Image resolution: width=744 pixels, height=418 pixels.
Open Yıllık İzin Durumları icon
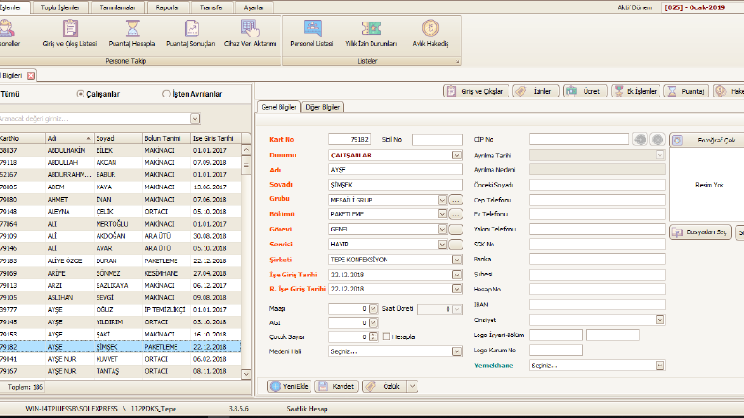(371, 33)
